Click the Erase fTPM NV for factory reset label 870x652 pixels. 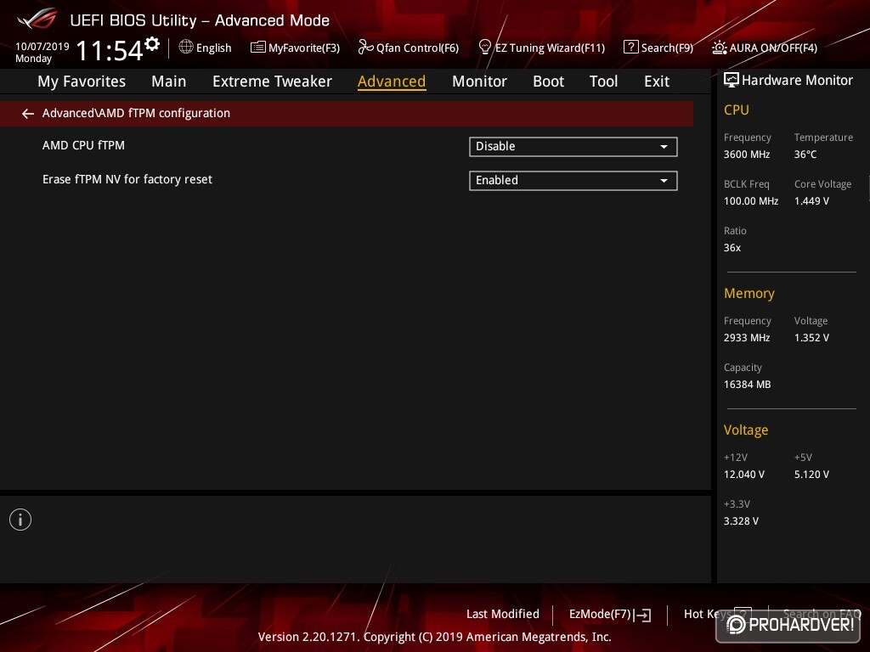click(x=127, y=180)
